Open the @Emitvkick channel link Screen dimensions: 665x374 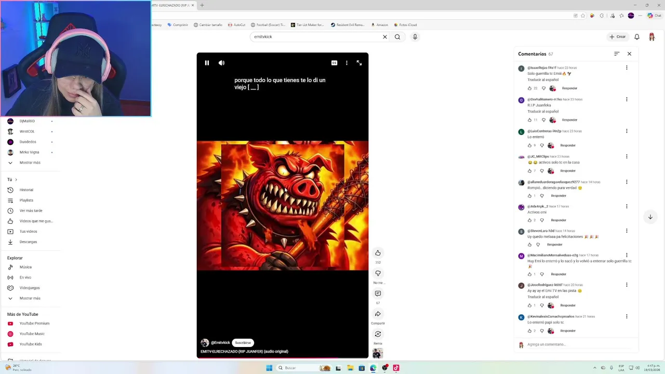[x=220, y=343]
